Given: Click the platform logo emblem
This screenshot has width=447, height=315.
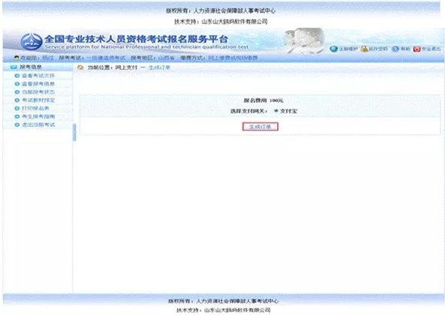Looking at the screenshot, I should 32,41.
